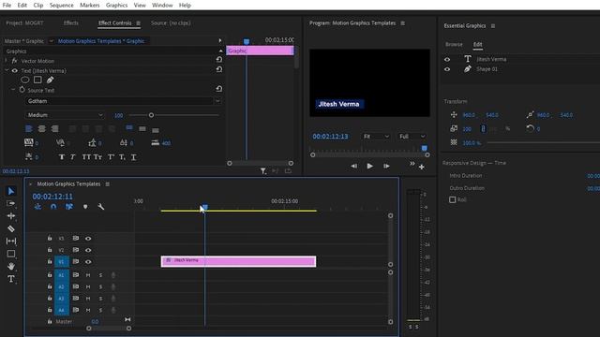Apply Faux Bold text style
The width and height of the screenshot is (600, 337).
point(61,157)
